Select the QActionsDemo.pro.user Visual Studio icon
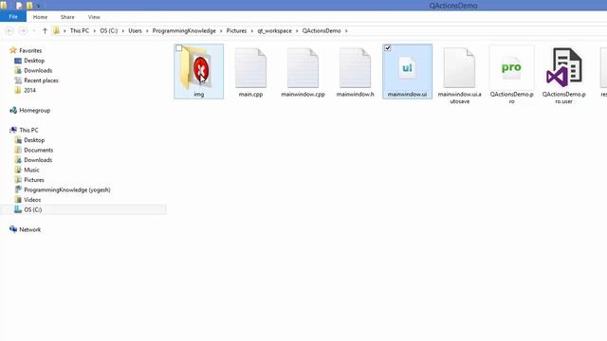The image size is (607, 341). click(563, 68)
